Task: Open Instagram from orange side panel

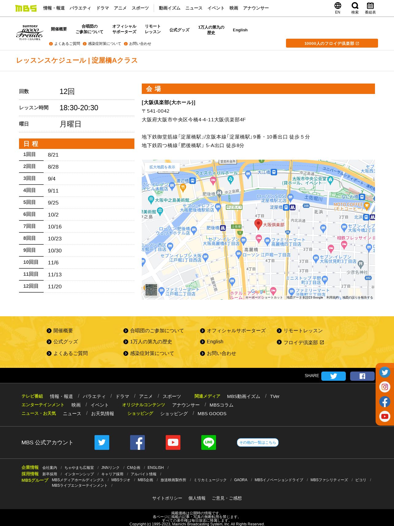Action: (384, 387)
